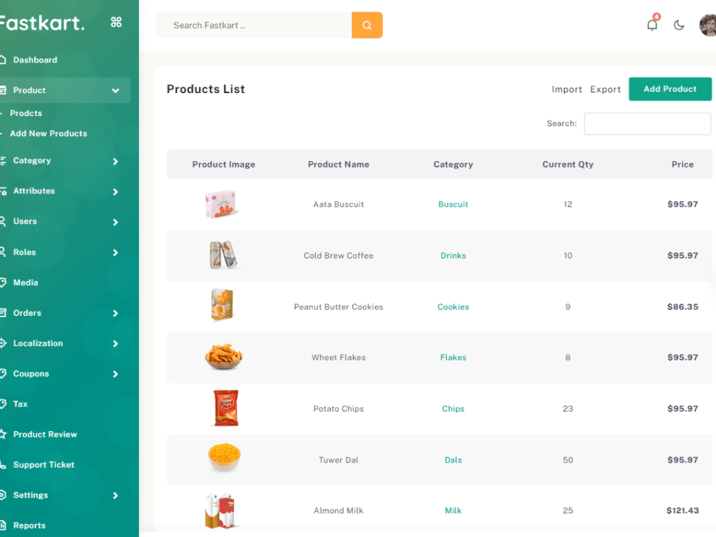The image size is (716, 537).
Task: Click the Import link
Action: click(566, 89)
